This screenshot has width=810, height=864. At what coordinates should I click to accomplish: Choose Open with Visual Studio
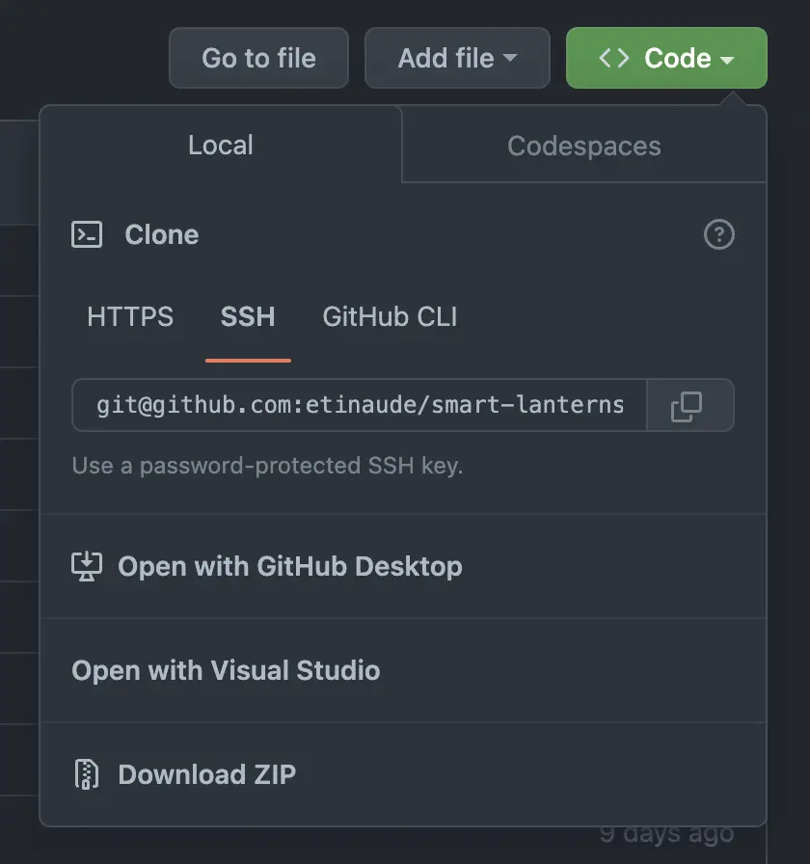[x=403, y=670]
